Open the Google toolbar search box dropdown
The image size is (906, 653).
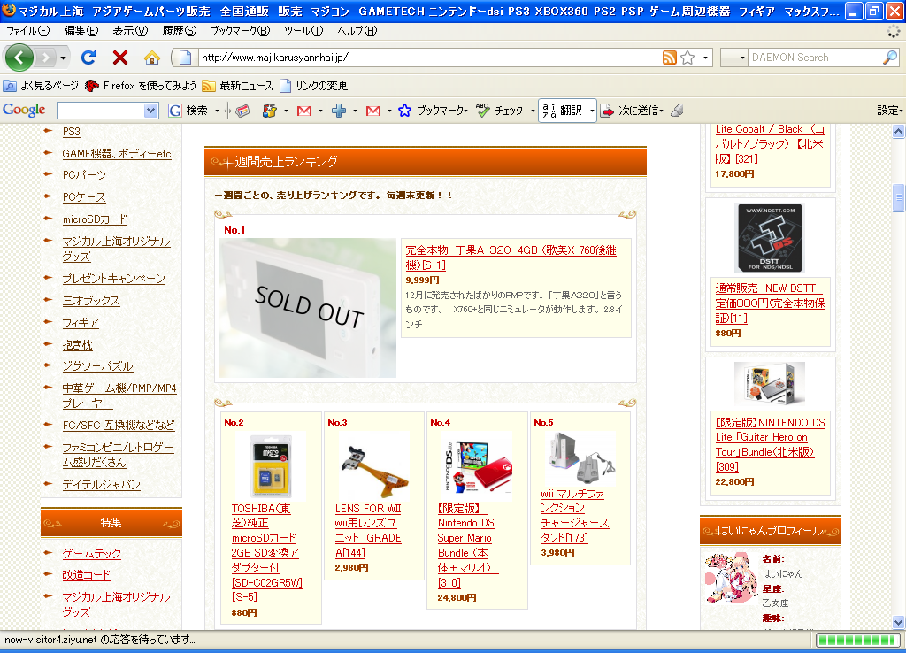pyautogui.click(x=150, y=111)
